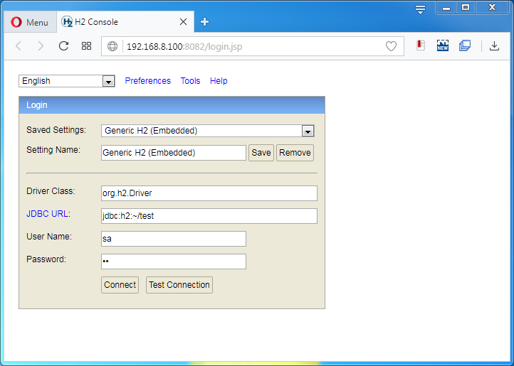514x366 pixels.
Task: Open a new tab with the plus icon
Action: coord(204,22)
